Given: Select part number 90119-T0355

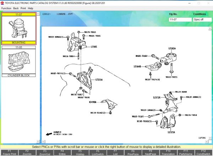Looking at the screenshot, I should tap(171, 77).
